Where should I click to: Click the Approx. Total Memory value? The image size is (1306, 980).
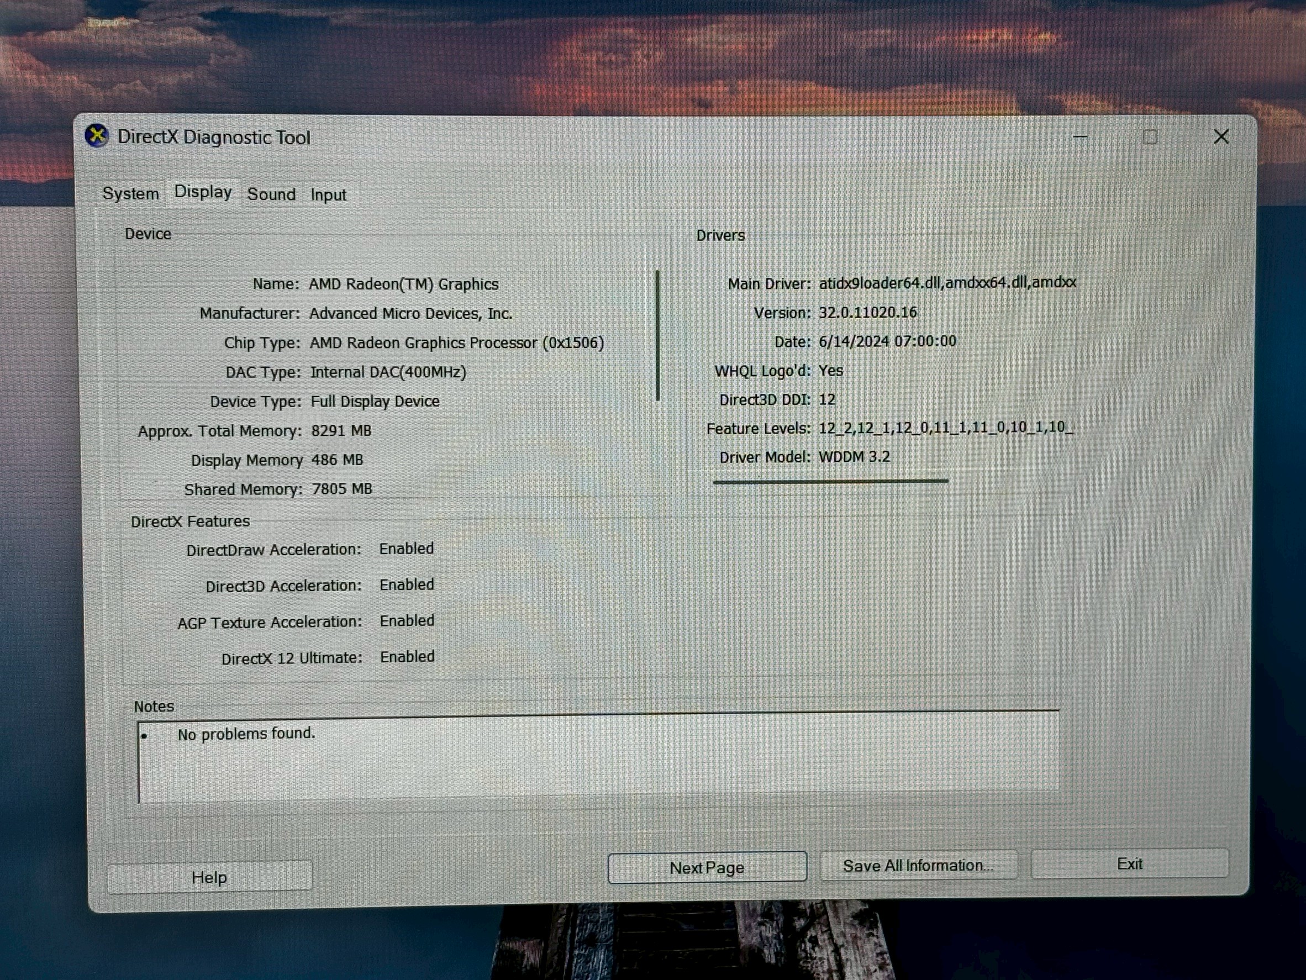(x=341, y=430)
